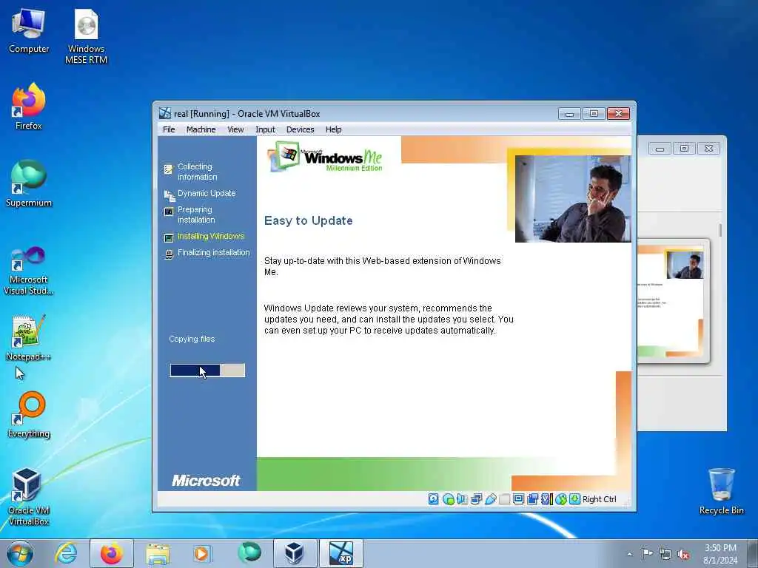Show hidden tray icons arrow
The image size is (758, 568).
coord(629,554)
